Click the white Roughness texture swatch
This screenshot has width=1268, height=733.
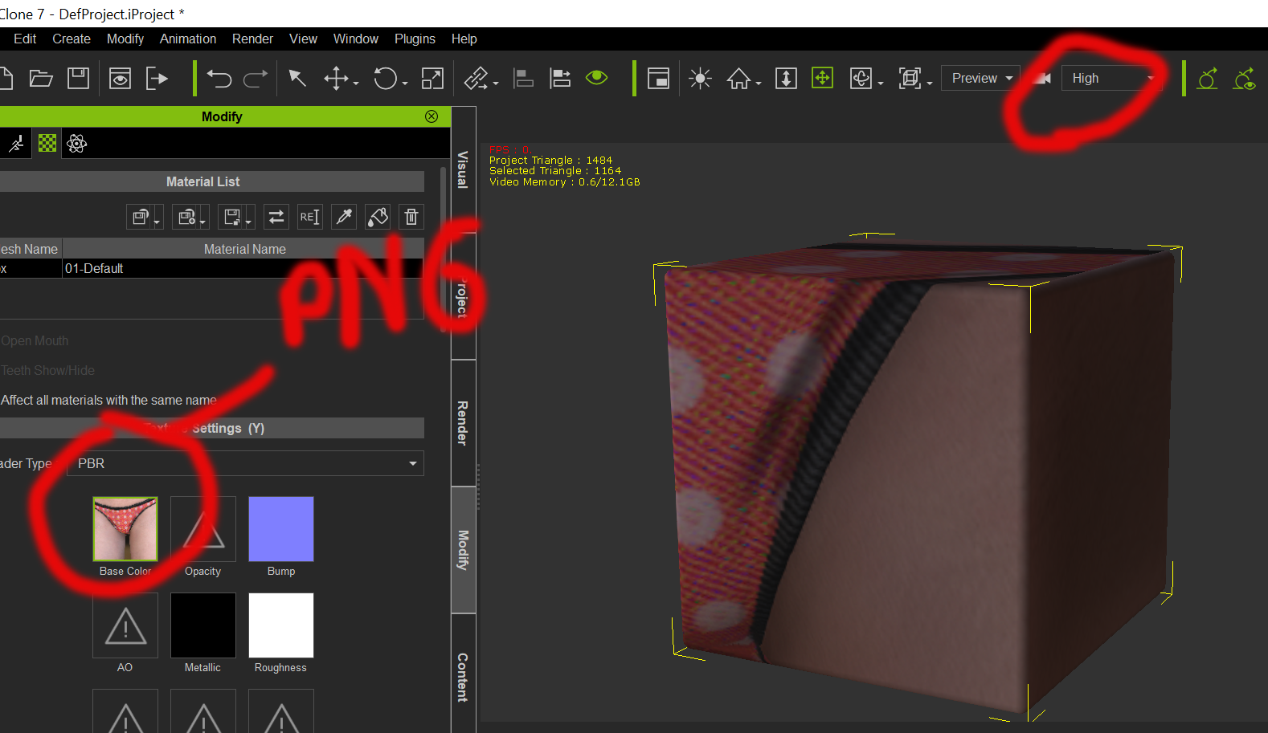point(281,625)
